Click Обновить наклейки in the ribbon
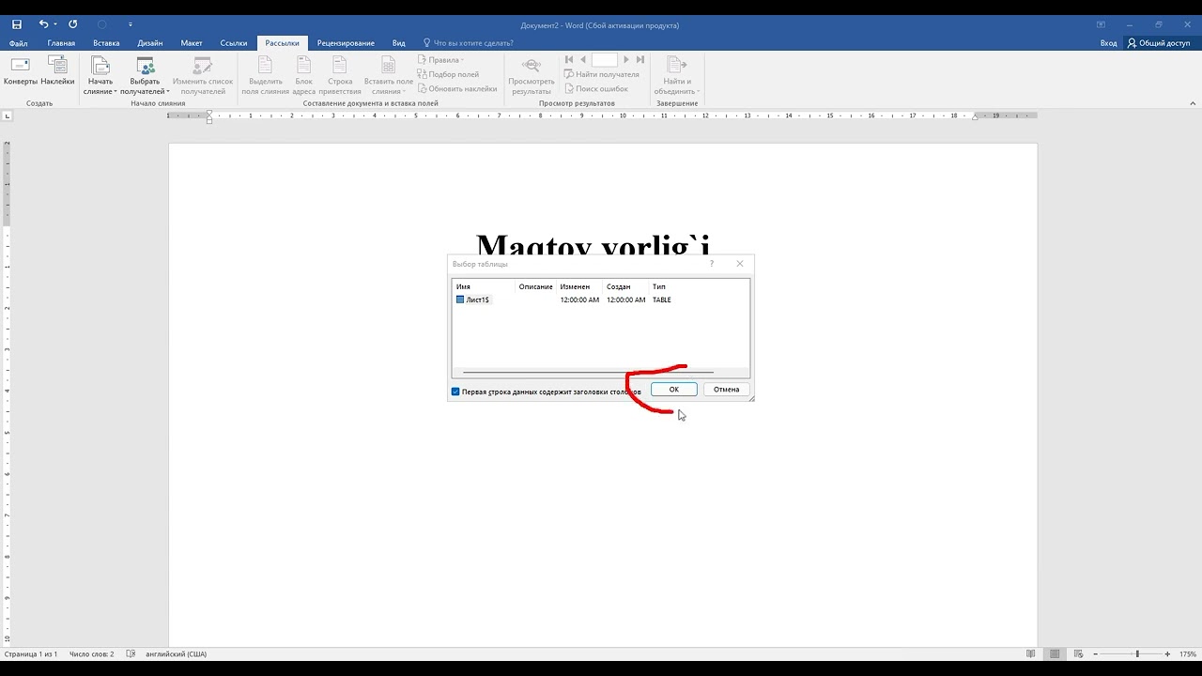This screenshot has height=676, width=1202. pos(456,89)
